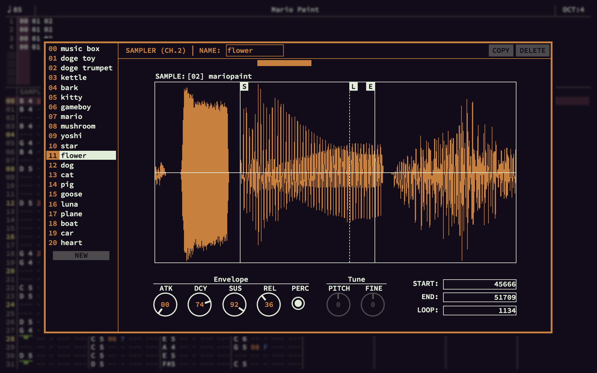Click the LOOP value field

click(480, 310)
